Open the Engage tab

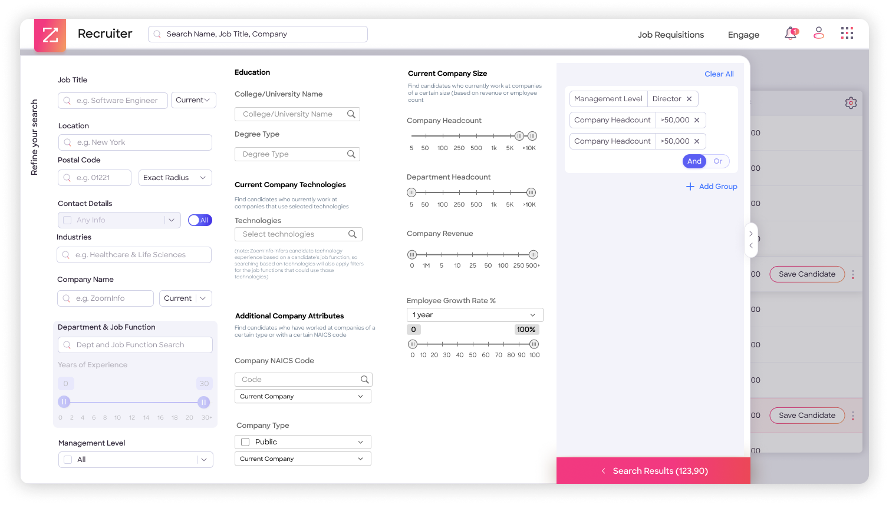pos(743,35)
